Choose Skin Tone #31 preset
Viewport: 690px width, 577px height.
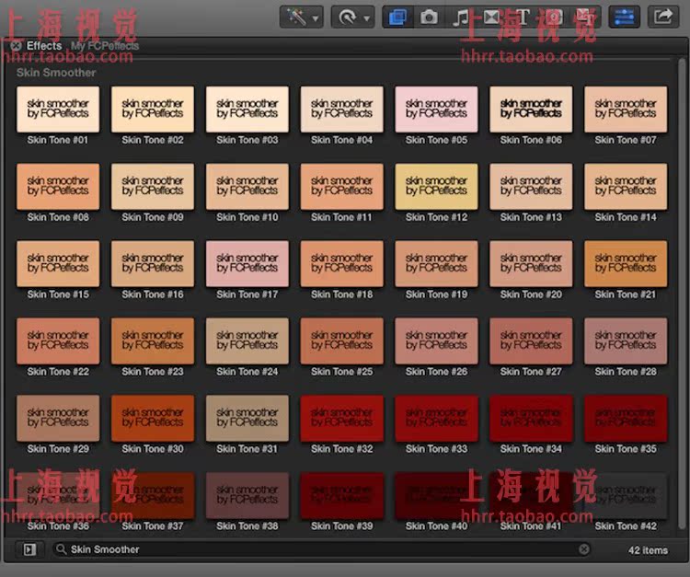[247, 418]
